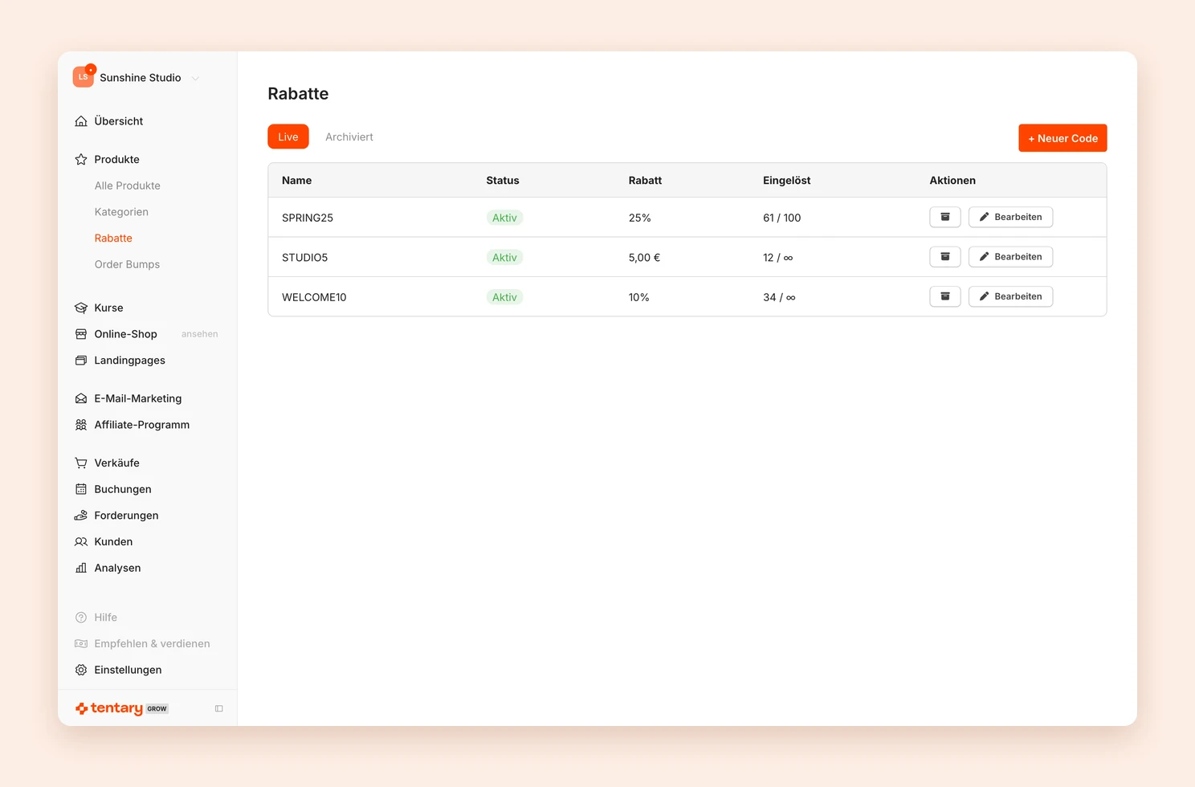
Task: Collapse the Produkte menu section
Action: point(116,159)
